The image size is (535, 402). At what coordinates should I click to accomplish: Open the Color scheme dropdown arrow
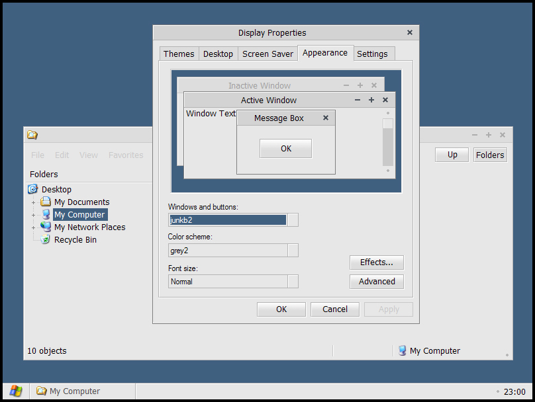(x=293, y=251)
